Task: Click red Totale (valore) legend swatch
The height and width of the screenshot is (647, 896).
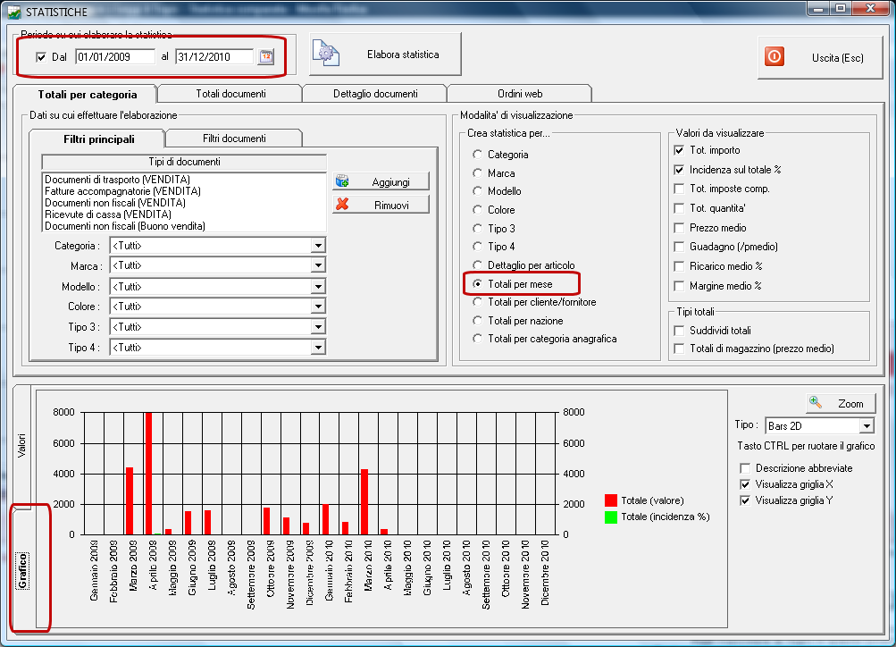Action: 611,500
